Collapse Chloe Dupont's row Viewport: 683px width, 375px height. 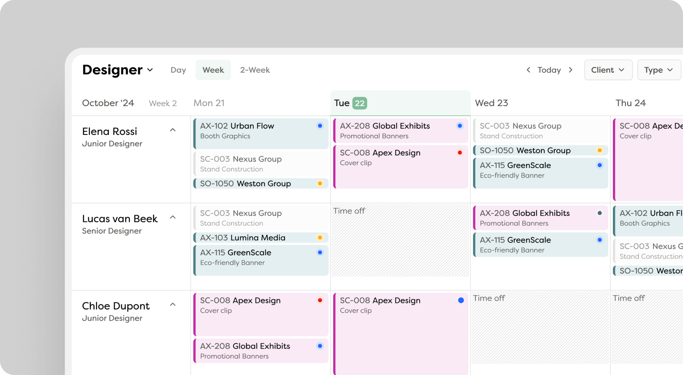173,305
